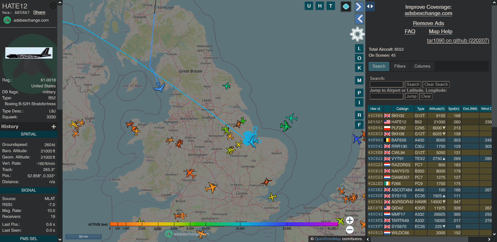Viewport: 497px width, 242px height.
Task: Select the WILDC66 aircraft row
Action: (x=430, y=233)
